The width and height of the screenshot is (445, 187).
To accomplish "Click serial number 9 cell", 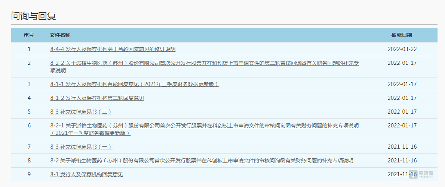I will pos(29,174).
